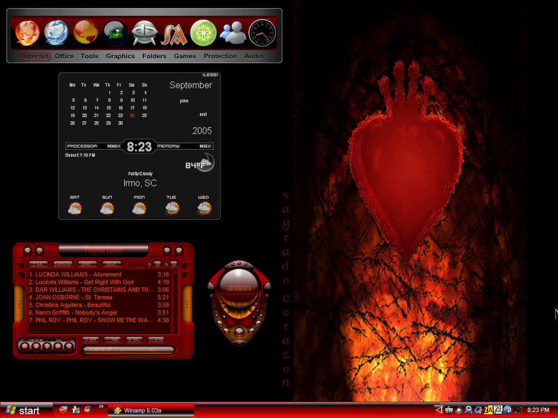
Task: Open the playlist SORT menu
Action: point(87,264)
